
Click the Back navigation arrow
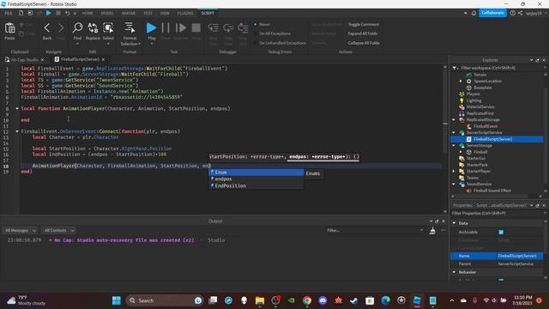pyautogui.click(x=47, y=28)
